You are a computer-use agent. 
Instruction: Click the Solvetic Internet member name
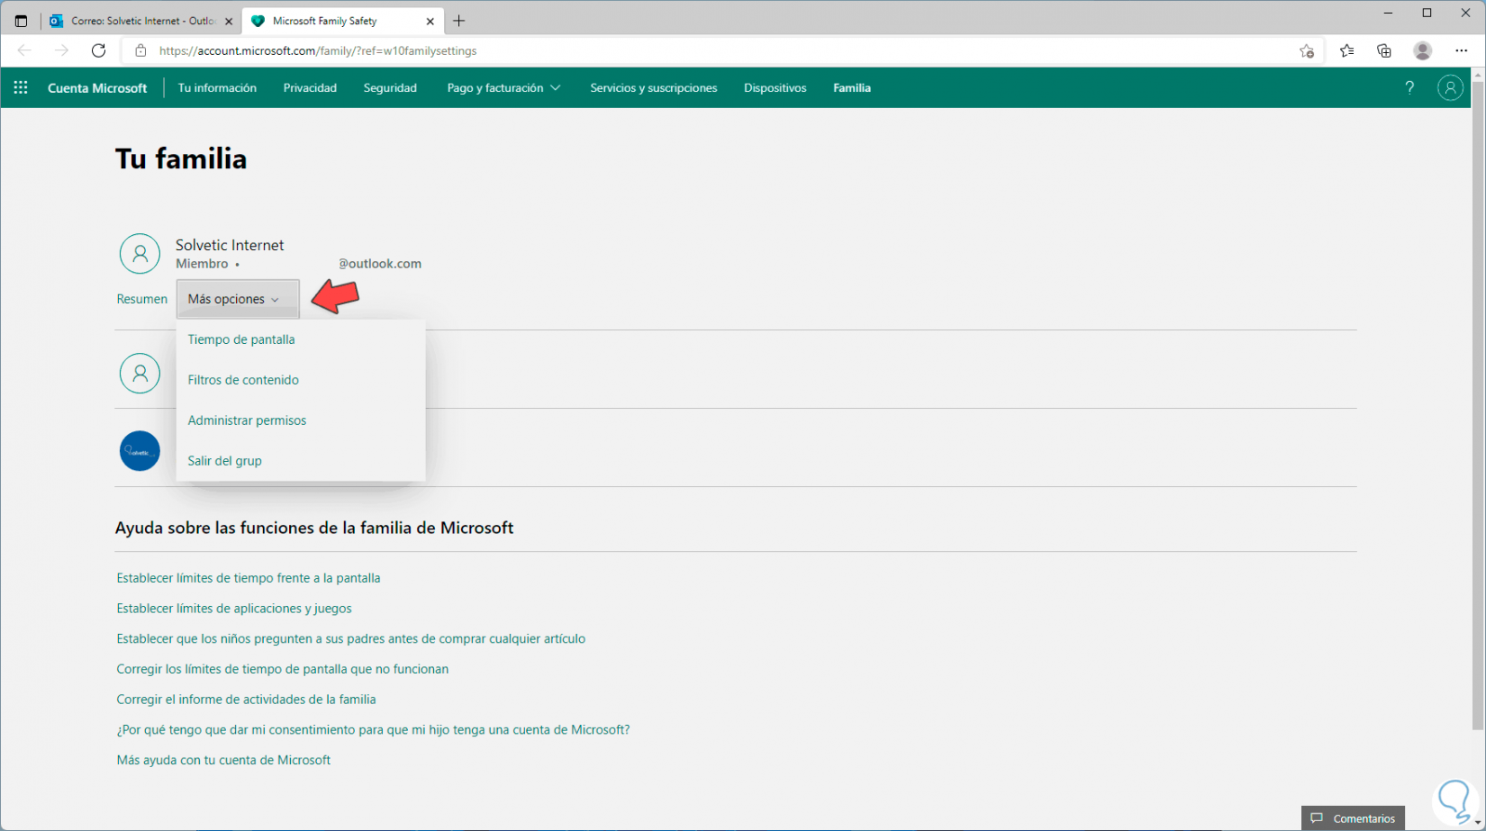pos(230,245)
